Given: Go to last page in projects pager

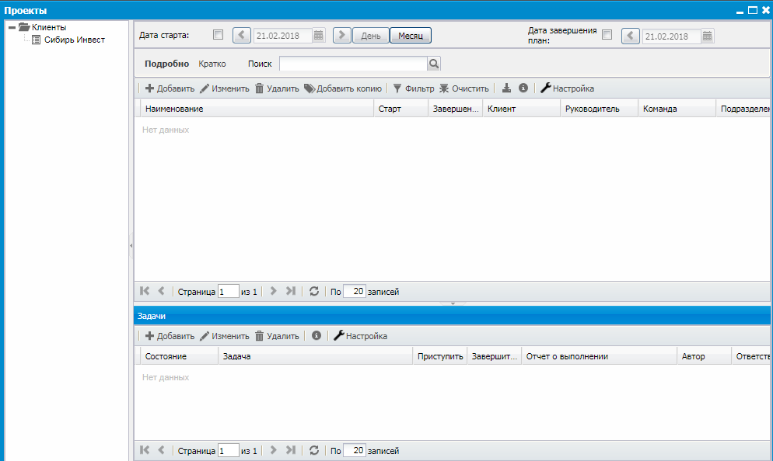Looking at the screenshot, I should pyautogui.click(x=291, y=291).
